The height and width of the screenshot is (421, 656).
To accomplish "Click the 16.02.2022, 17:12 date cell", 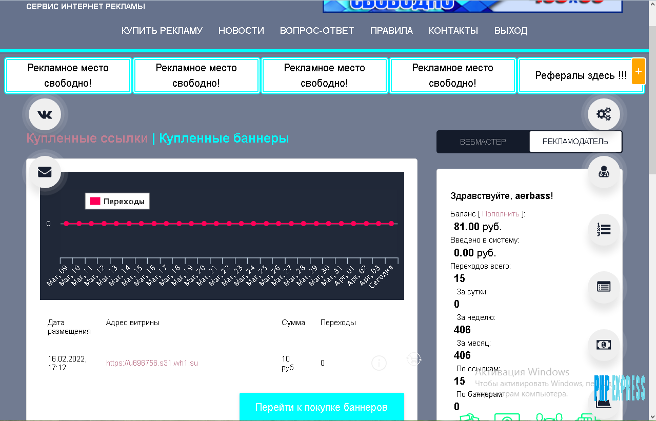I will [67, 363].
